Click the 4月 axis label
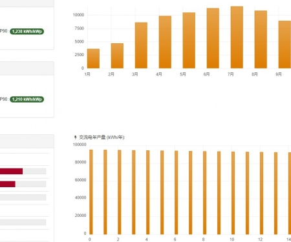This screenshot has height=242, width=291. [x=159, y=74]
